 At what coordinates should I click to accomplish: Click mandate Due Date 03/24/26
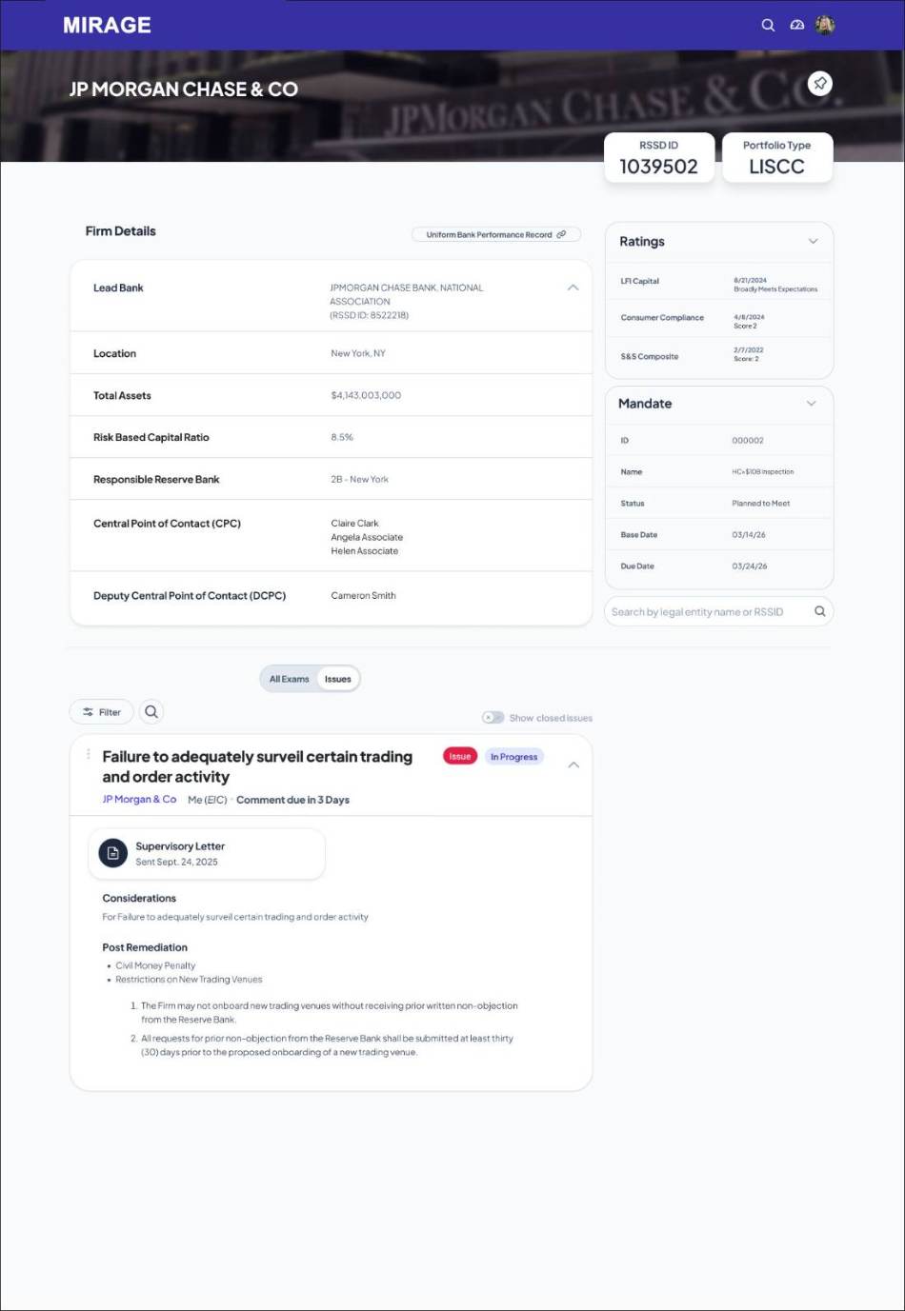(x=749, y=566)
